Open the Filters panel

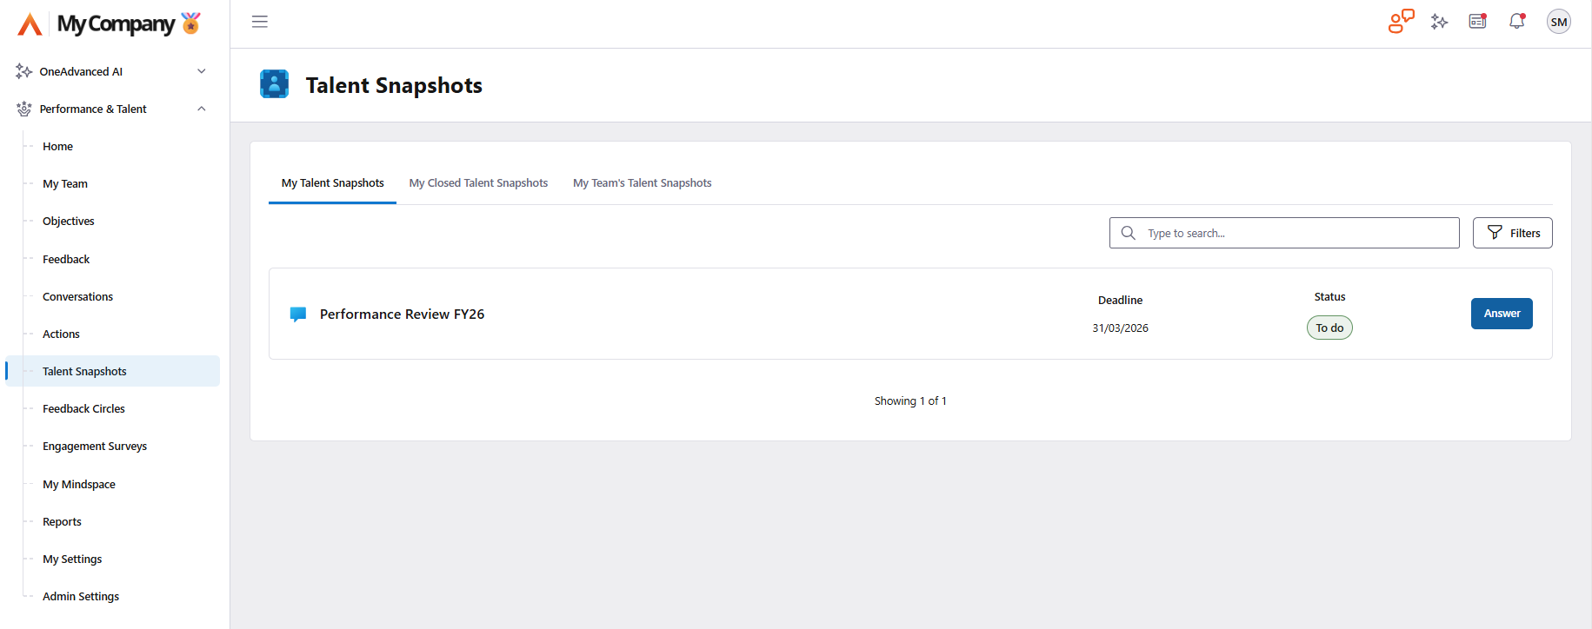(x=1512, y=233)
